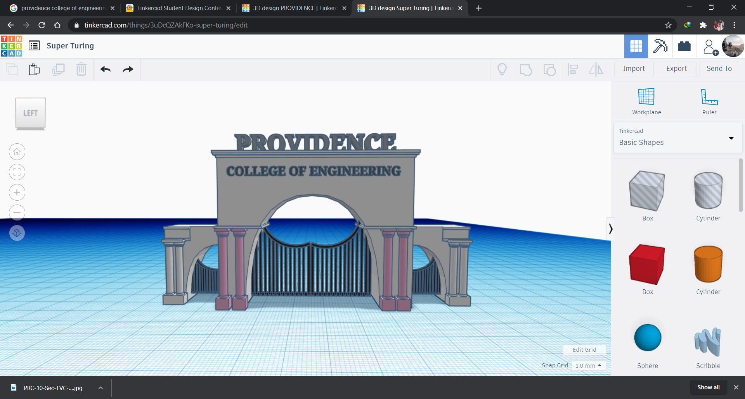Open the Blocks pickaxe mode
The image size is (745, 399).
[x=660, y=46]
